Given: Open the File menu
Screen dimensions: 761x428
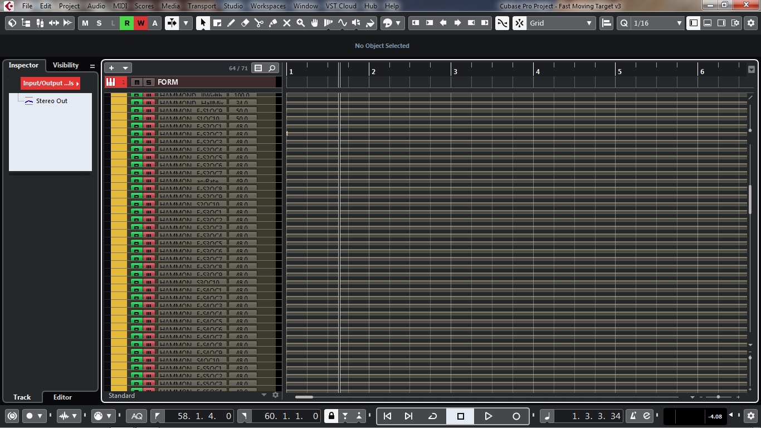Looking at the screenshot, I should tap(27, 6).
